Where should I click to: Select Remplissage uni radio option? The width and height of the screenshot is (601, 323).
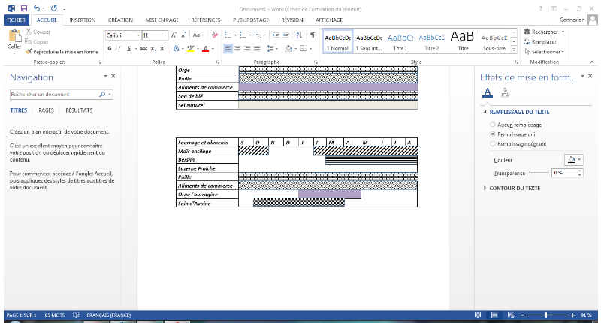pyautogui.click(x=493, y=133)
